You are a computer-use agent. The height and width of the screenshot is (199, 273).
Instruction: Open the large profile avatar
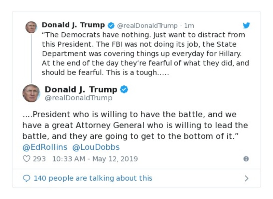point(31,93)
